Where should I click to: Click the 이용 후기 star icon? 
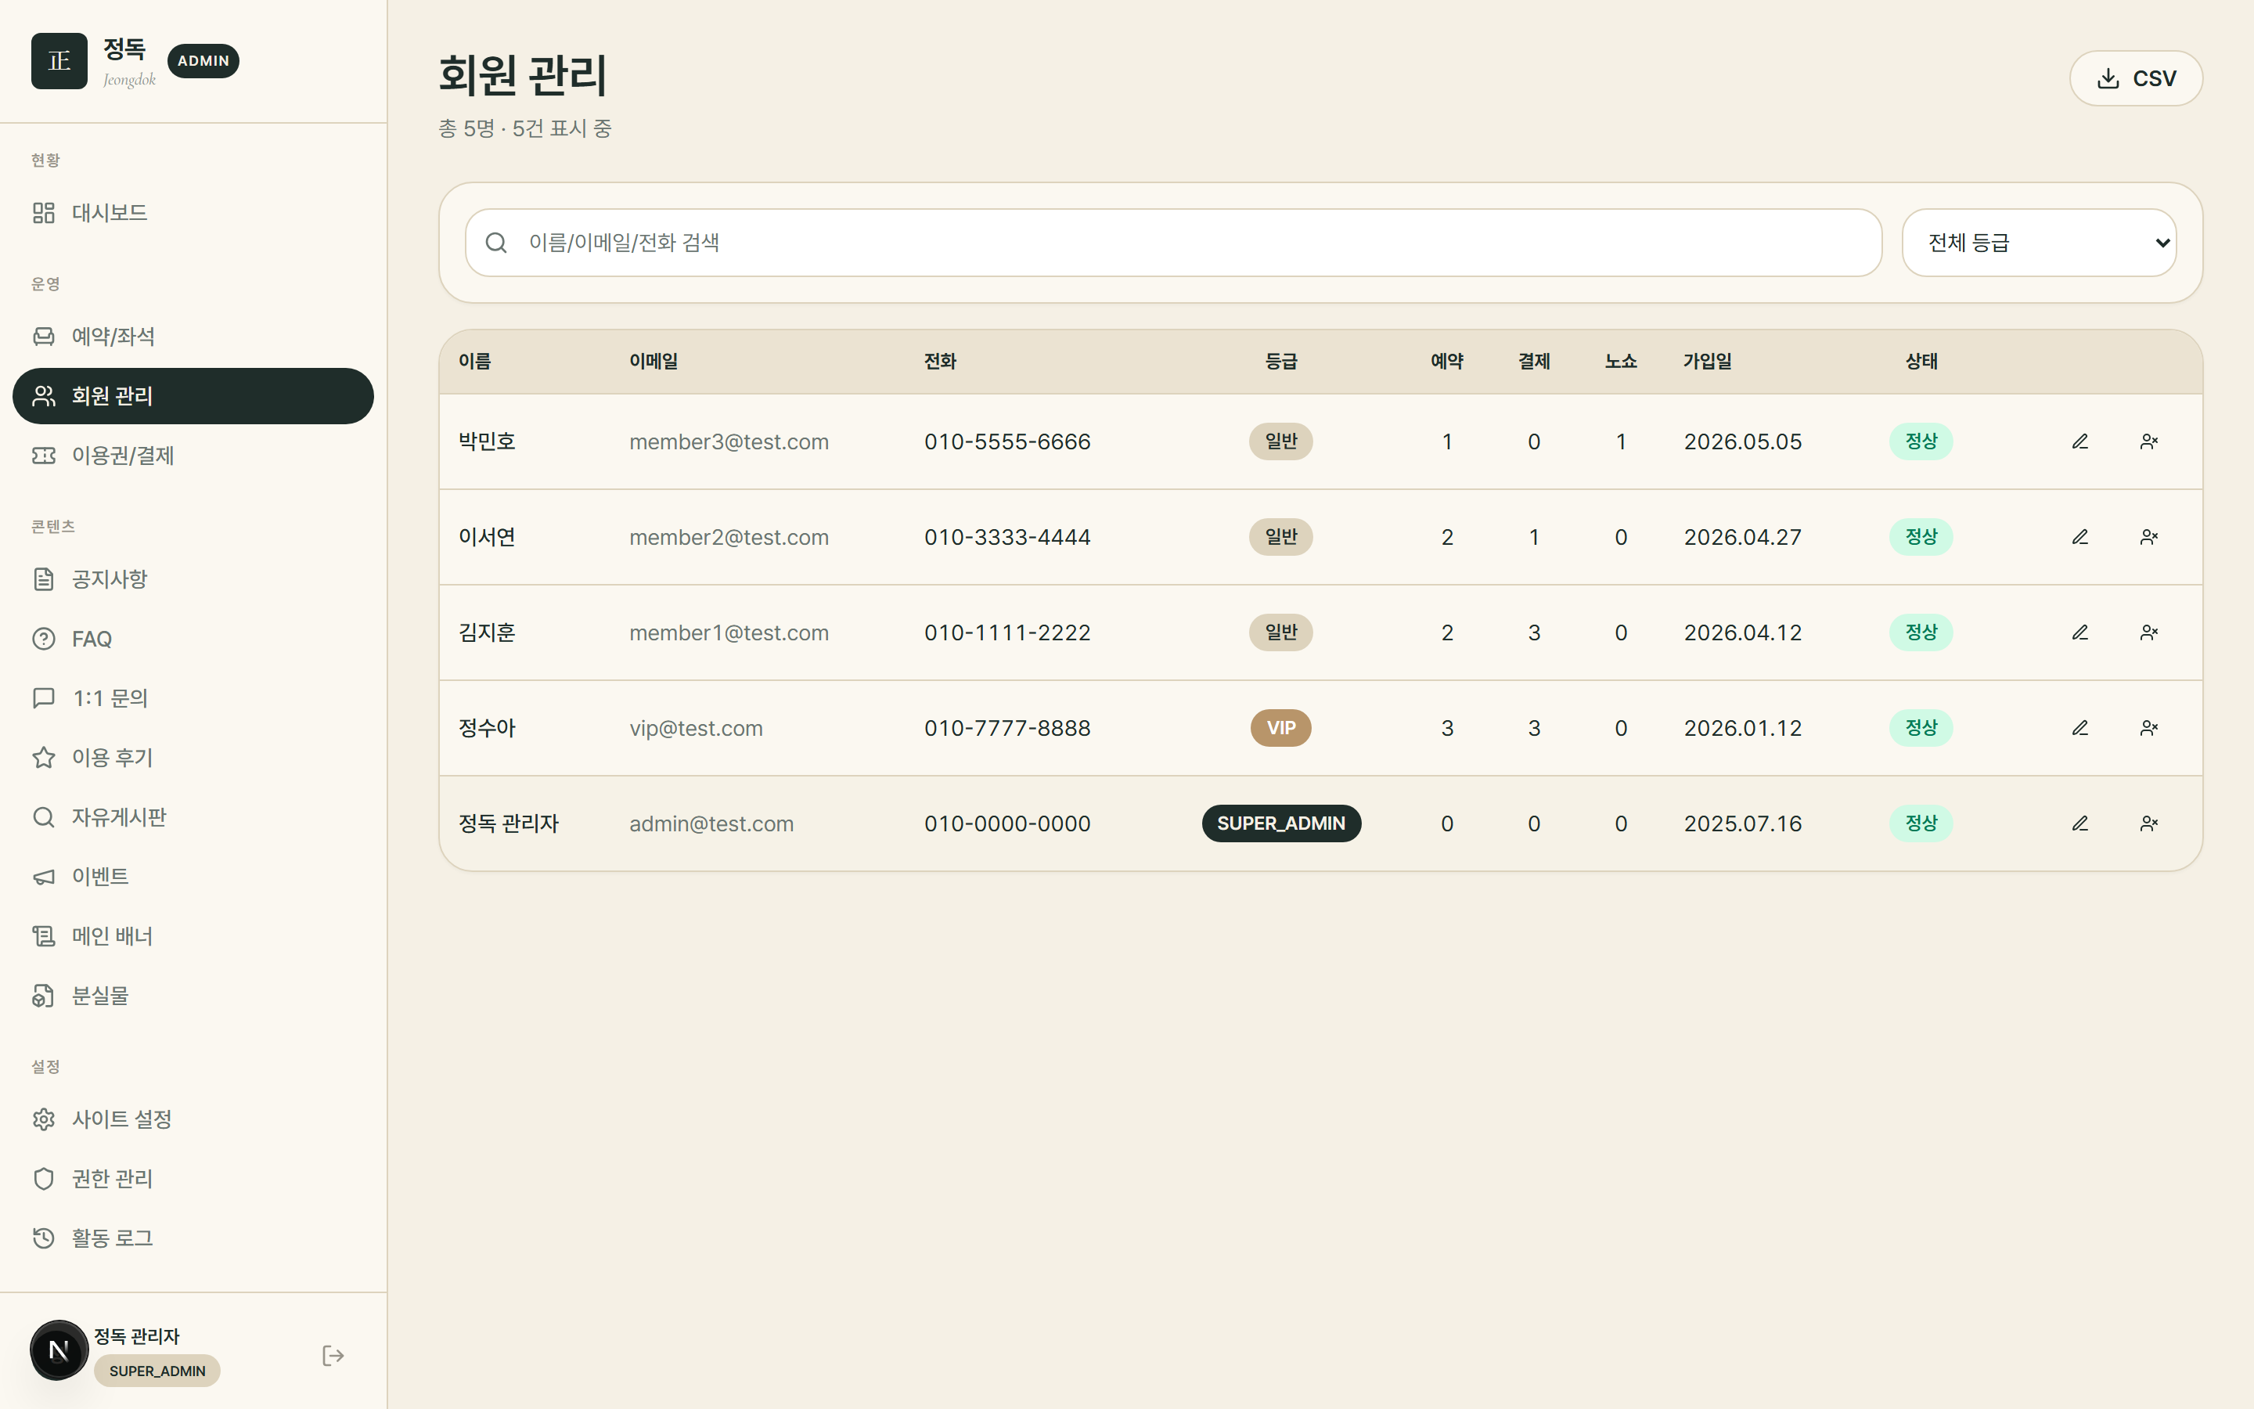tap(44, 758)
